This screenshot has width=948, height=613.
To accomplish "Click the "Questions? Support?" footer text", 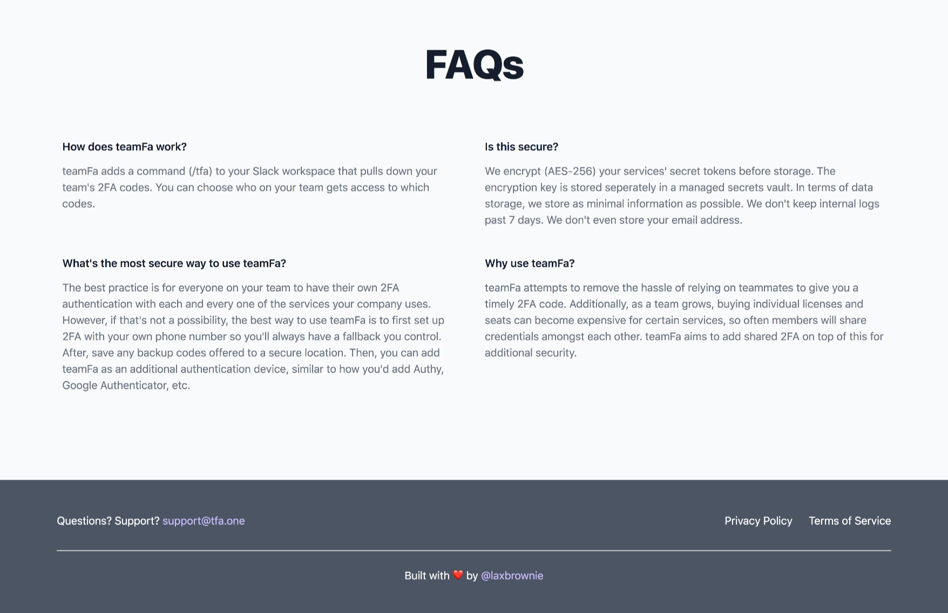I will point(108,521).
